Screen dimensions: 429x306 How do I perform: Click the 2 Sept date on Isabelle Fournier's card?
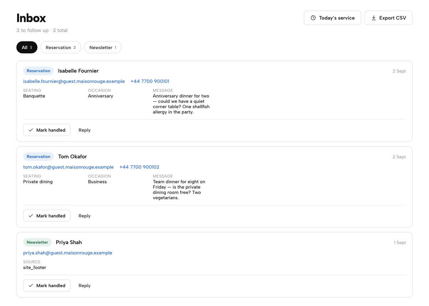399,71
